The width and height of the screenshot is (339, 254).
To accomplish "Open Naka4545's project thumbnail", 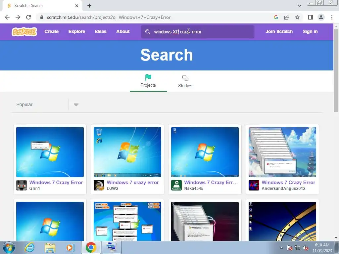I will tap(205, 152).
